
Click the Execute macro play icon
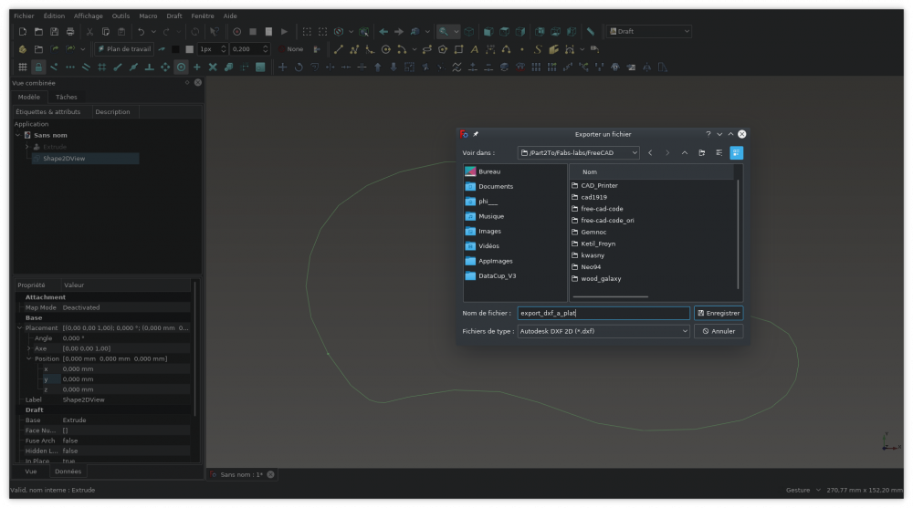pos(284,31)
